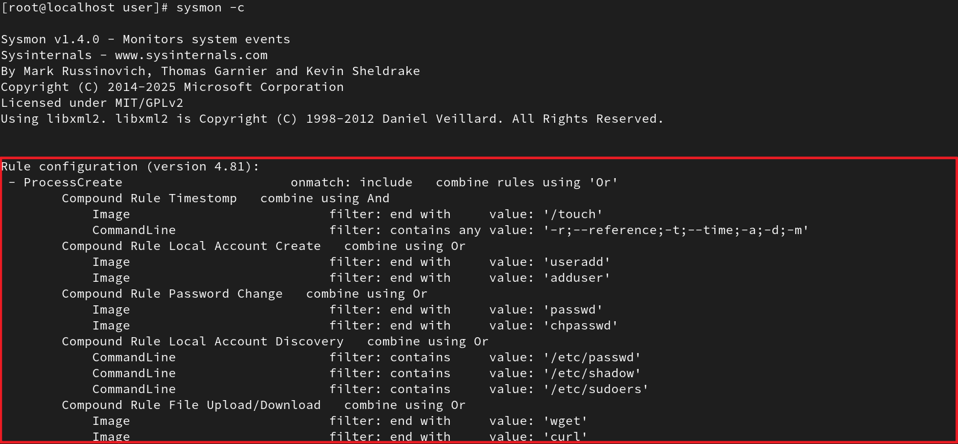Click 'Compound Rule Password Change' line

(245, 294)
